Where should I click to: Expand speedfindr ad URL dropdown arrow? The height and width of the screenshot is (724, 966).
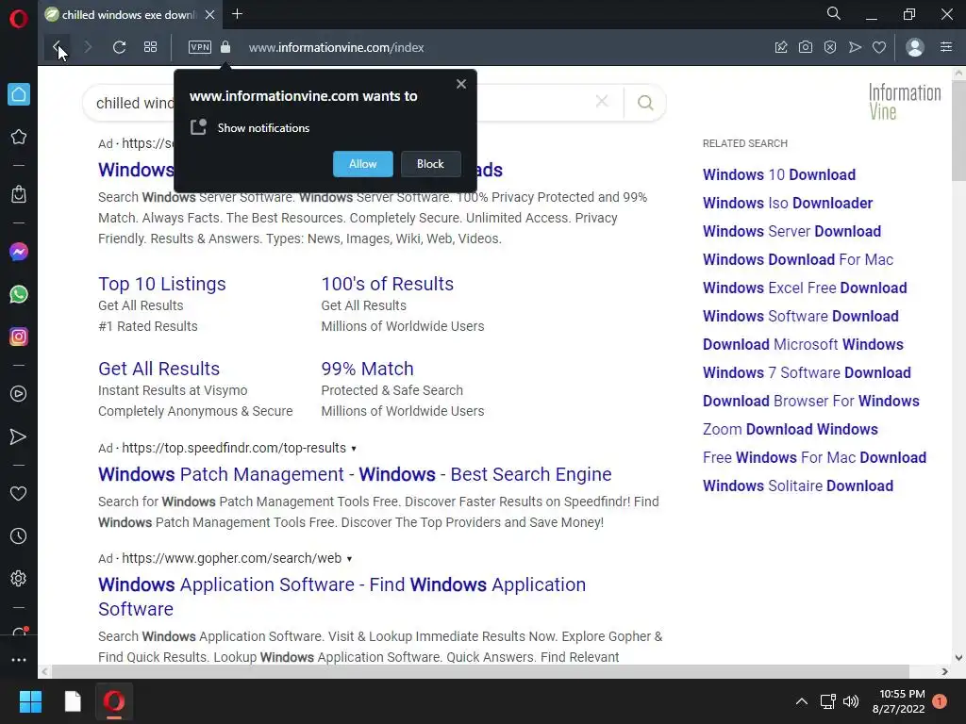point(354,448)
